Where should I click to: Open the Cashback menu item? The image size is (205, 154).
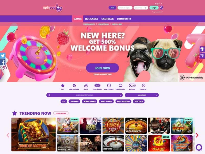pyautogui.click(x=107, y=19)
